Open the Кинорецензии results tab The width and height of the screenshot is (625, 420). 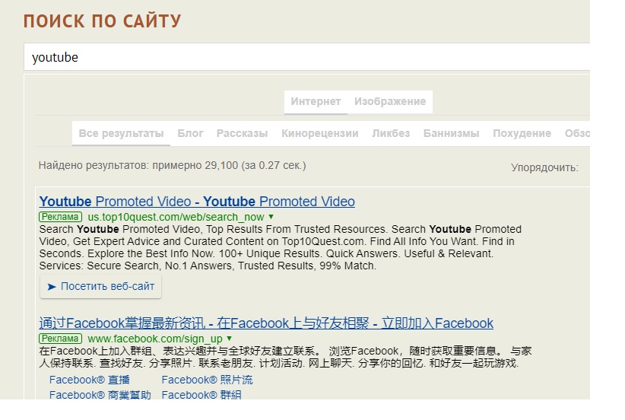click(x=319, y=134)
